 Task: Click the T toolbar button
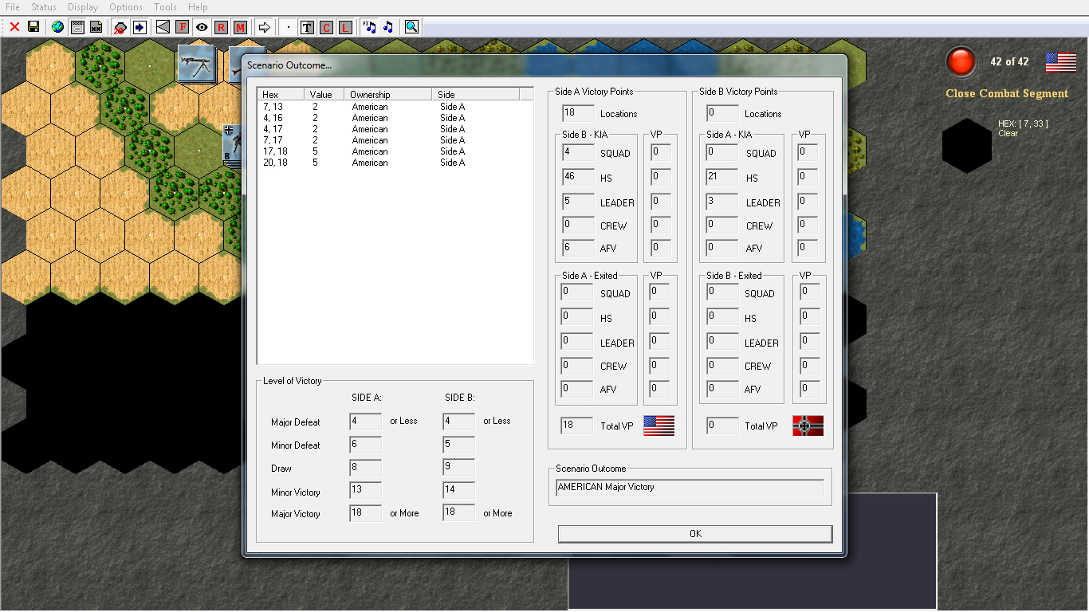(307, 27)
